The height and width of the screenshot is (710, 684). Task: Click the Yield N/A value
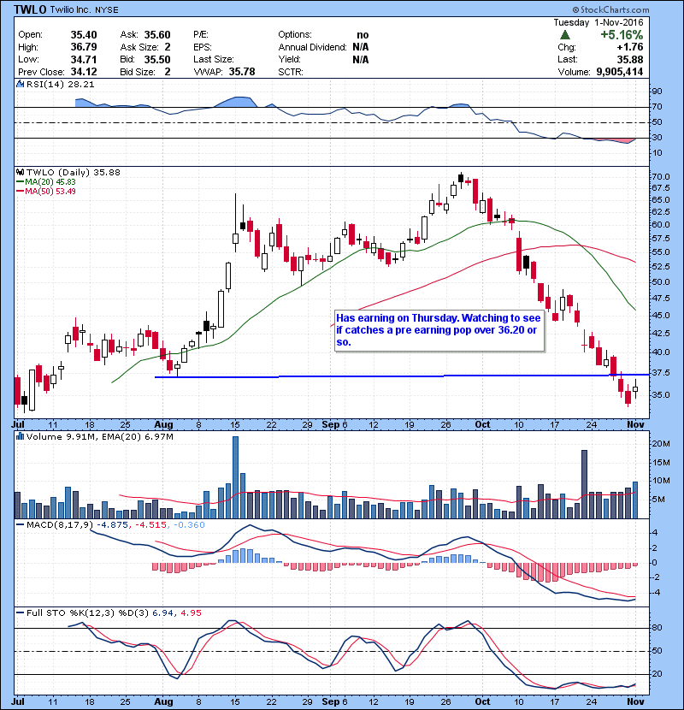tap(360, 59)
